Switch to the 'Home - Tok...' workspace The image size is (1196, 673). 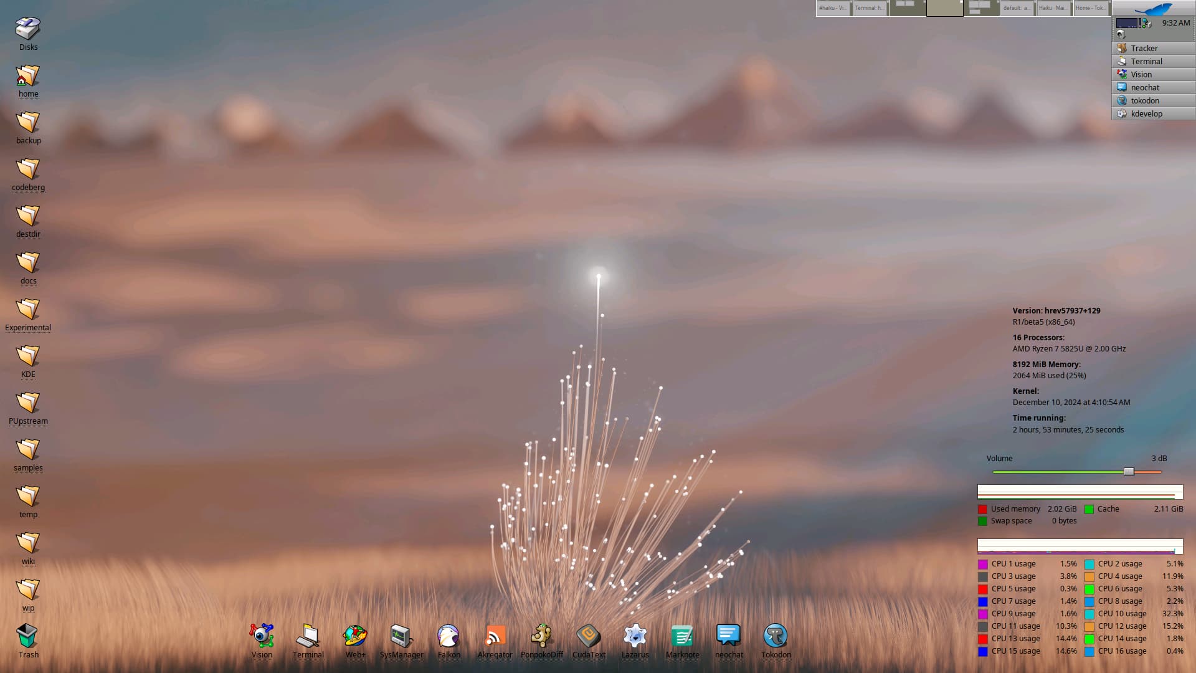click(1091, 8)
